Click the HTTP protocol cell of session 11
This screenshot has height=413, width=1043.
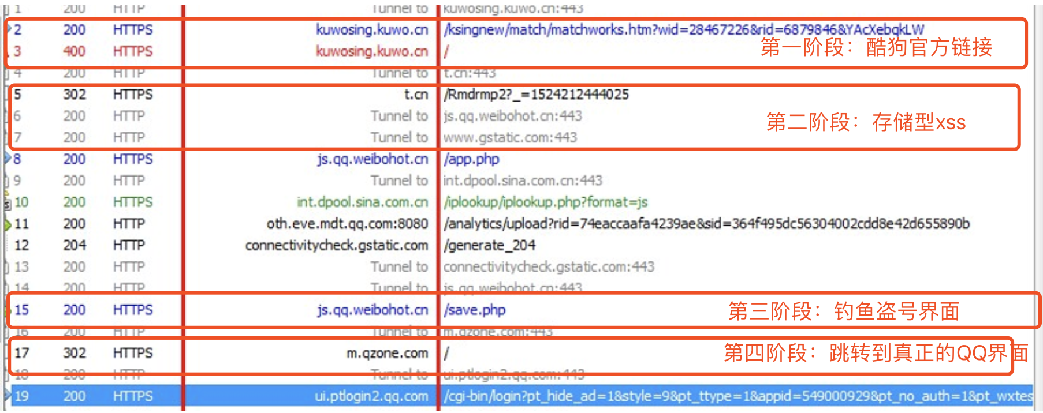tap(129, 224)
